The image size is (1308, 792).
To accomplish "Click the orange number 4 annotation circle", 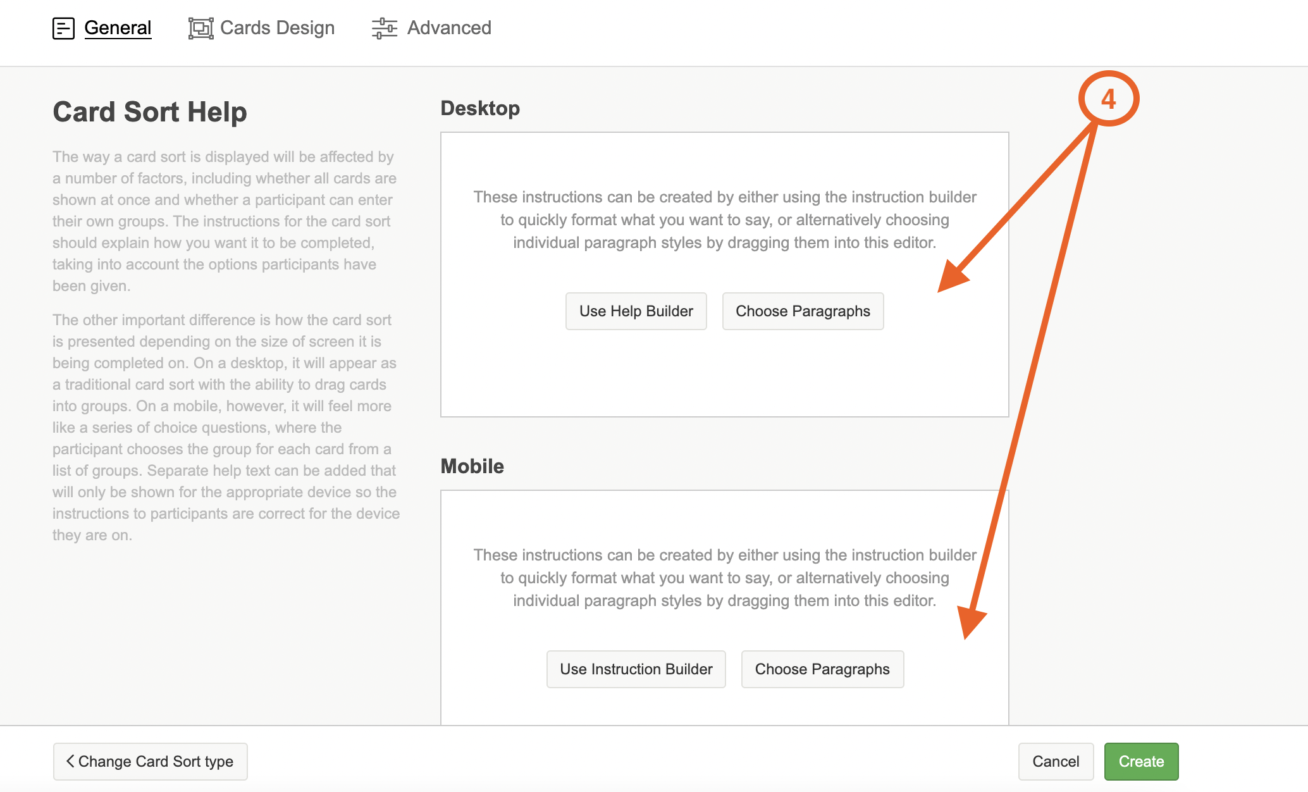I will pyautogui.click(x=1108, y=99).
